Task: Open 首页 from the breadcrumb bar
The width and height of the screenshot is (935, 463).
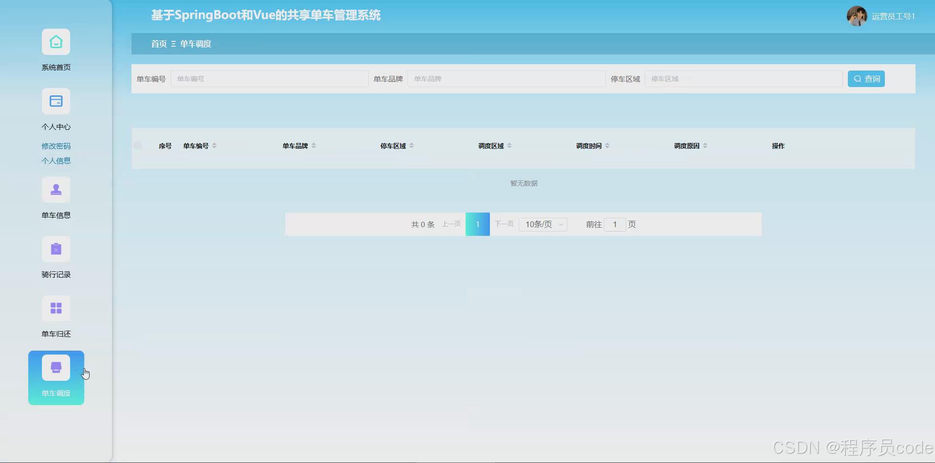Action: click(158, 44)
